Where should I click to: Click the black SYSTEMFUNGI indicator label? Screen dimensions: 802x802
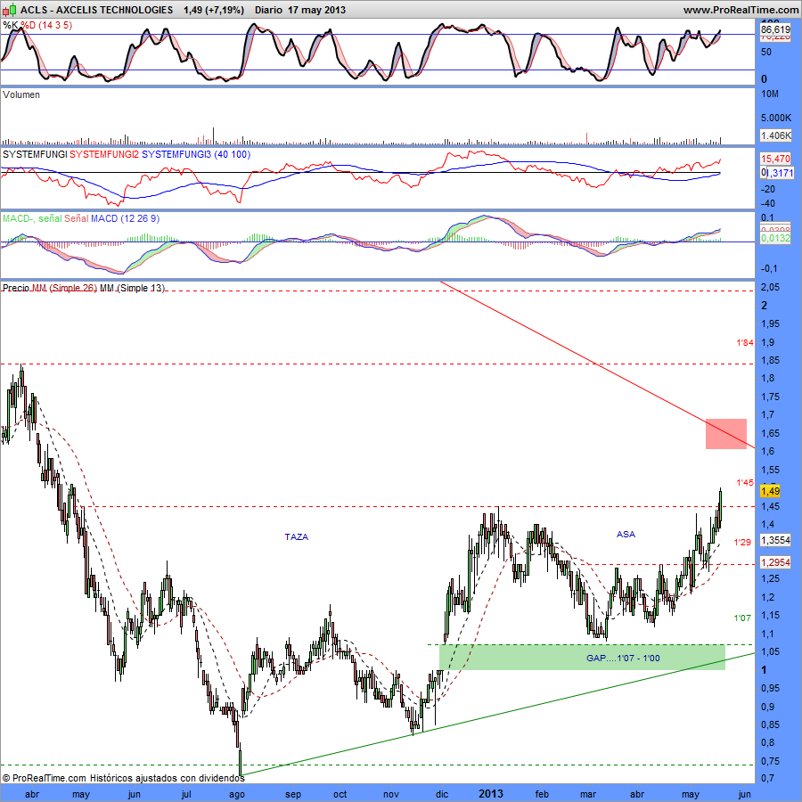[35, 154]
